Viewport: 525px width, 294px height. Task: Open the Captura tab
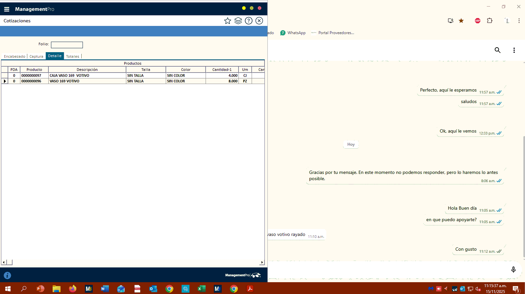click(x=36, y=56)
